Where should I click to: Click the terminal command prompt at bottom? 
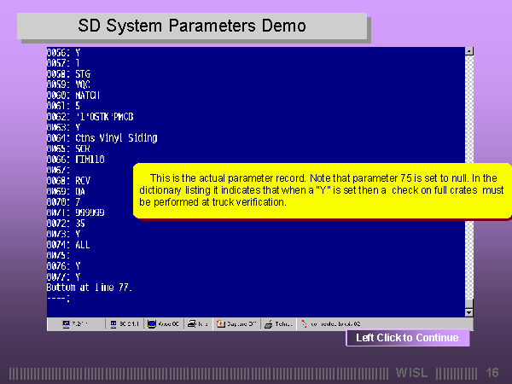pos(58,299)
